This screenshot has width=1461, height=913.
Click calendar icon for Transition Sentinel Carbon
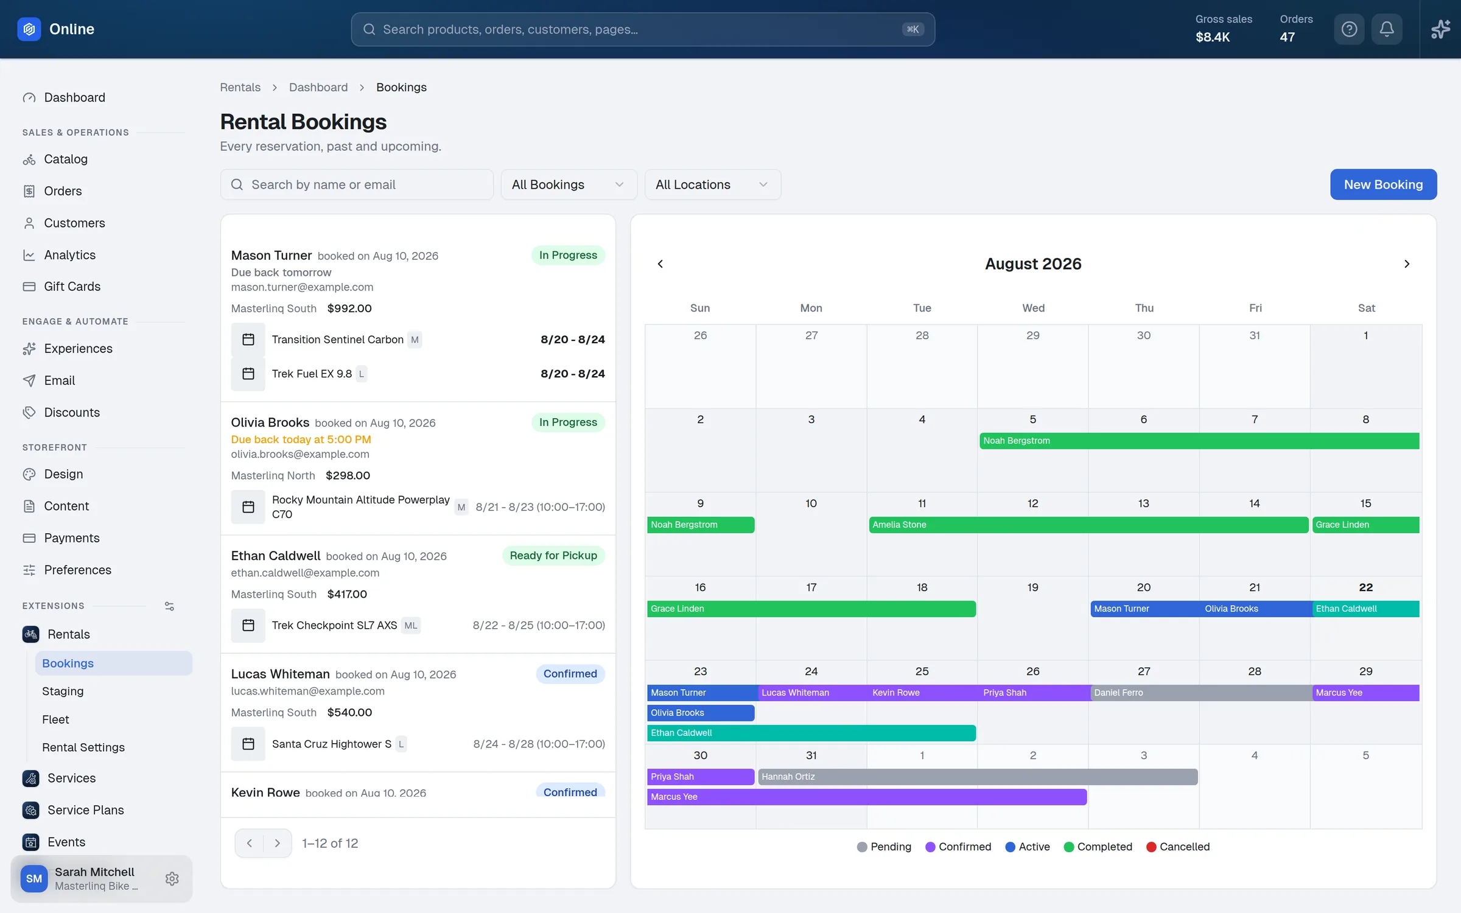tap(248, 340)
